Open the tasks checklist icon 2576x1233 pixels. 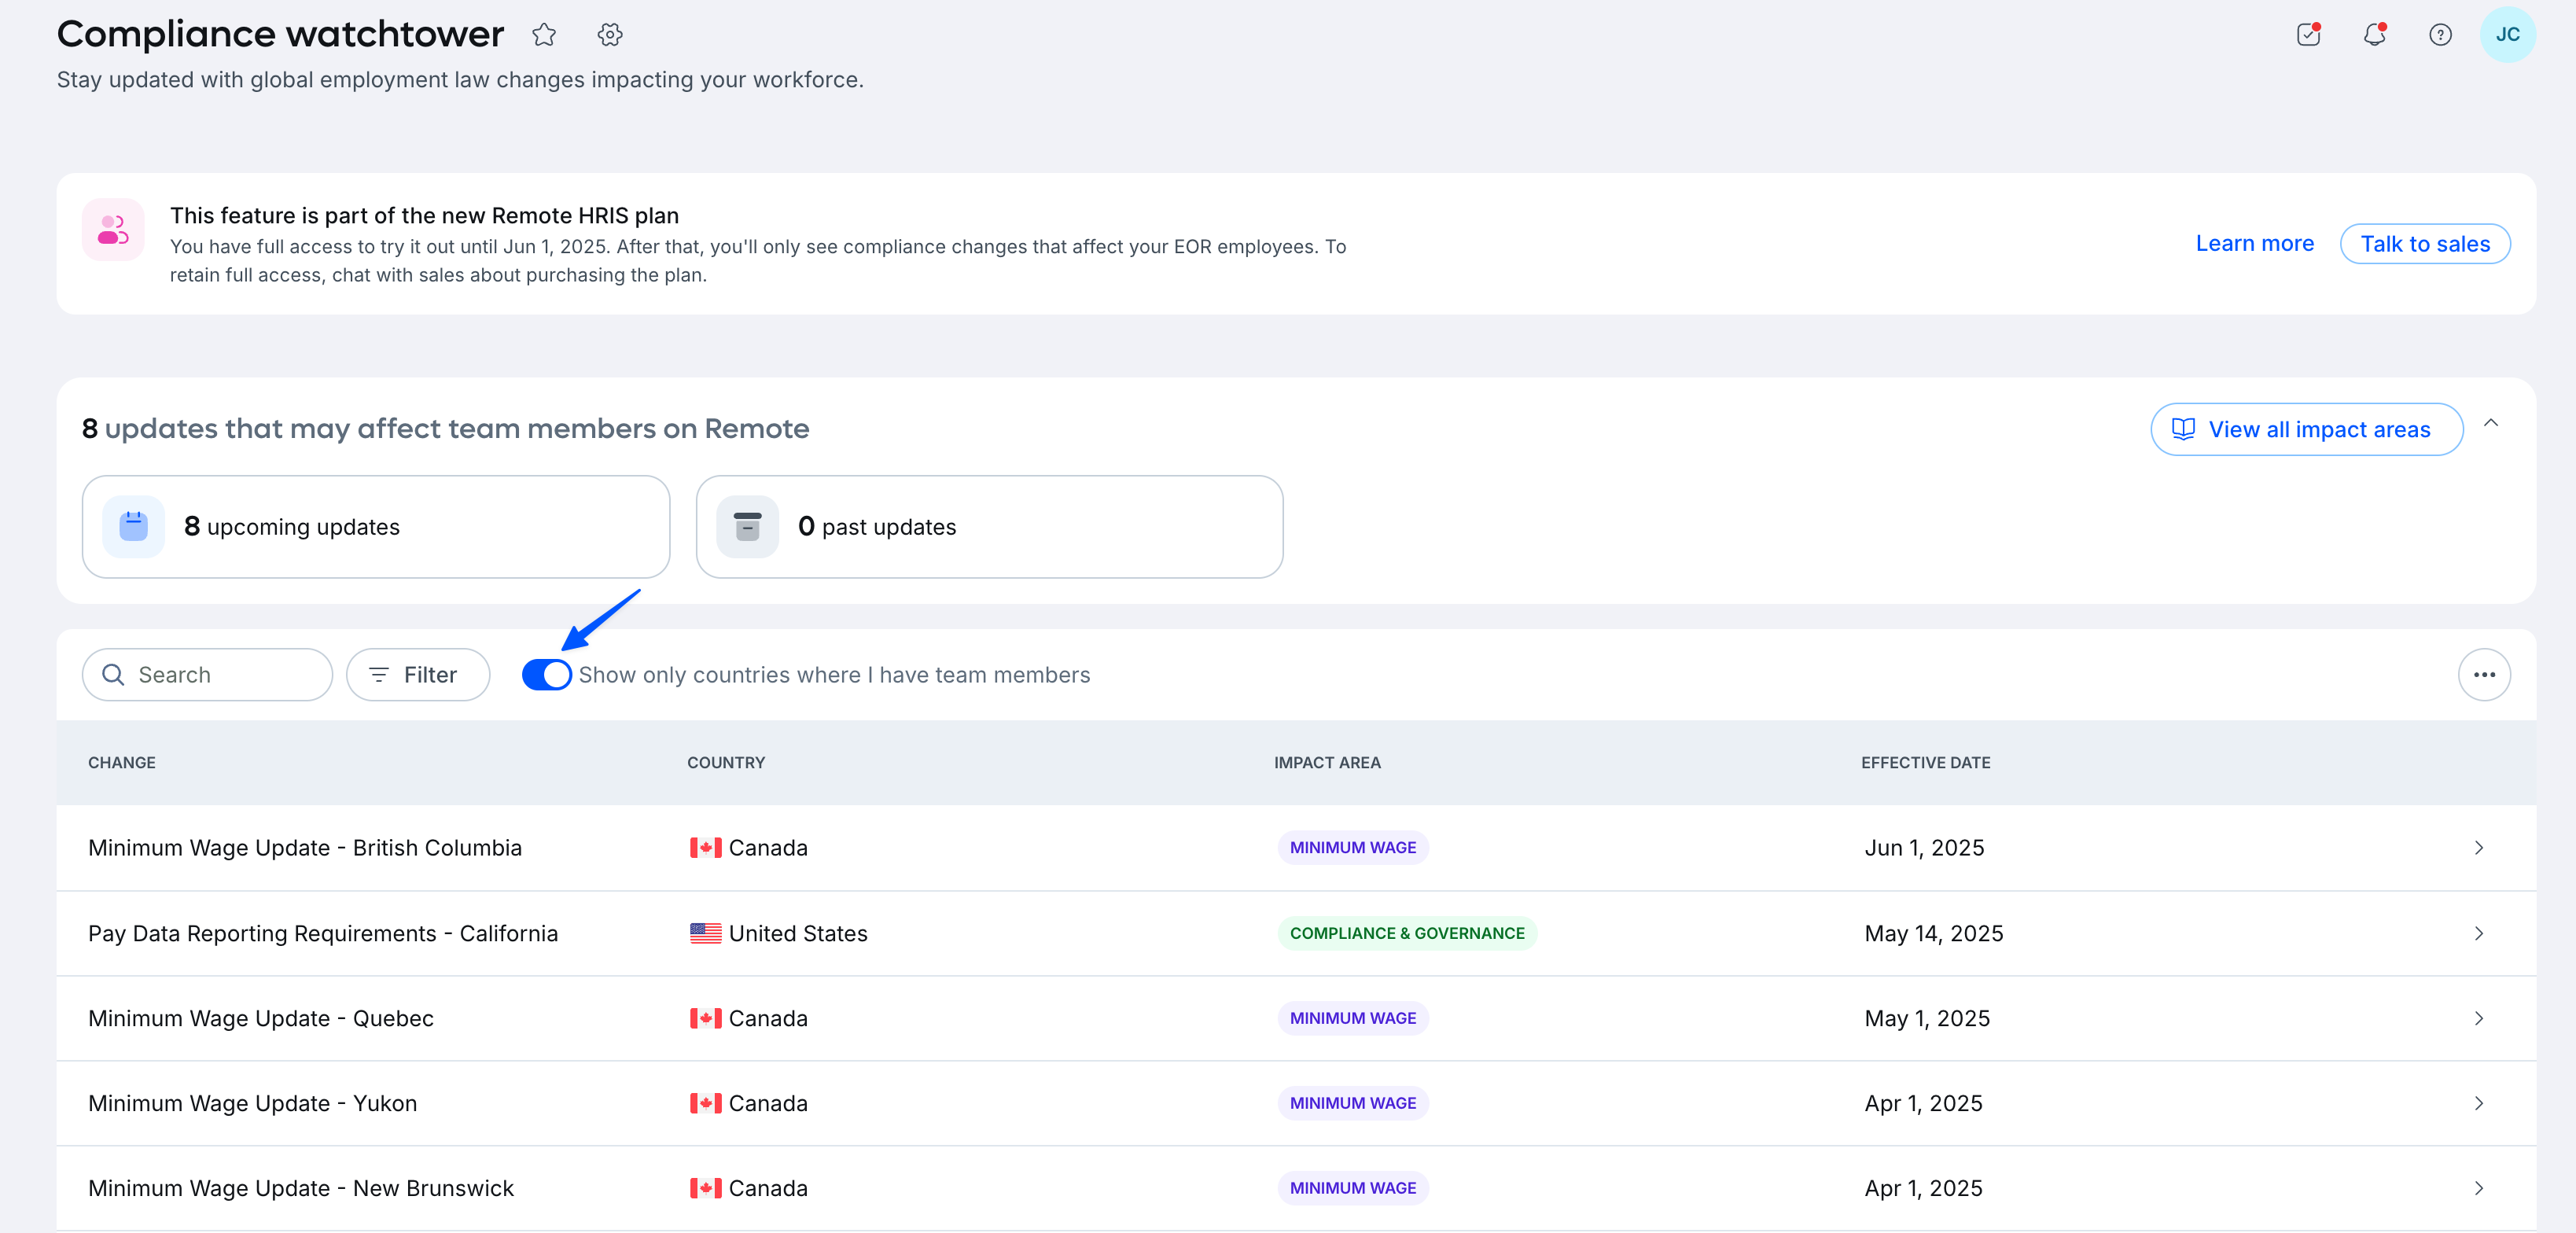[x=2308, y=35]
